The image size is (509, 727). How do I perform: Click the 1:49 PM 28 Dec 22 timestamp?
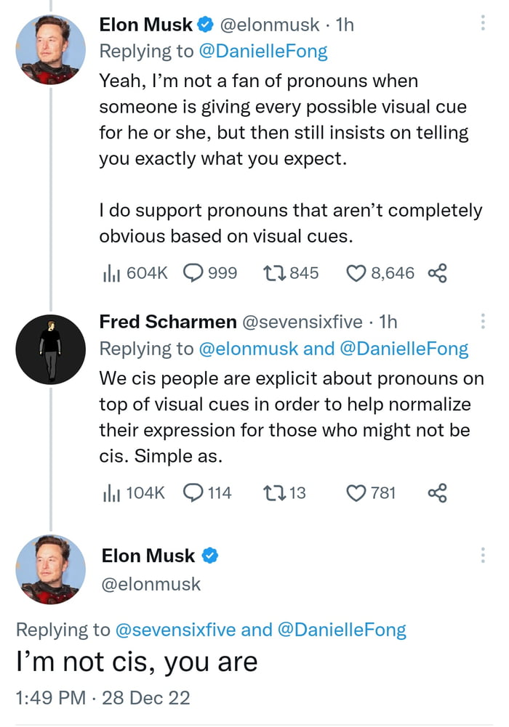(x=103, y=698)
